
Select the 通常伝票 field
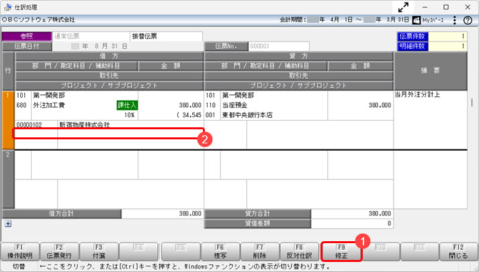tap(91, 36)
